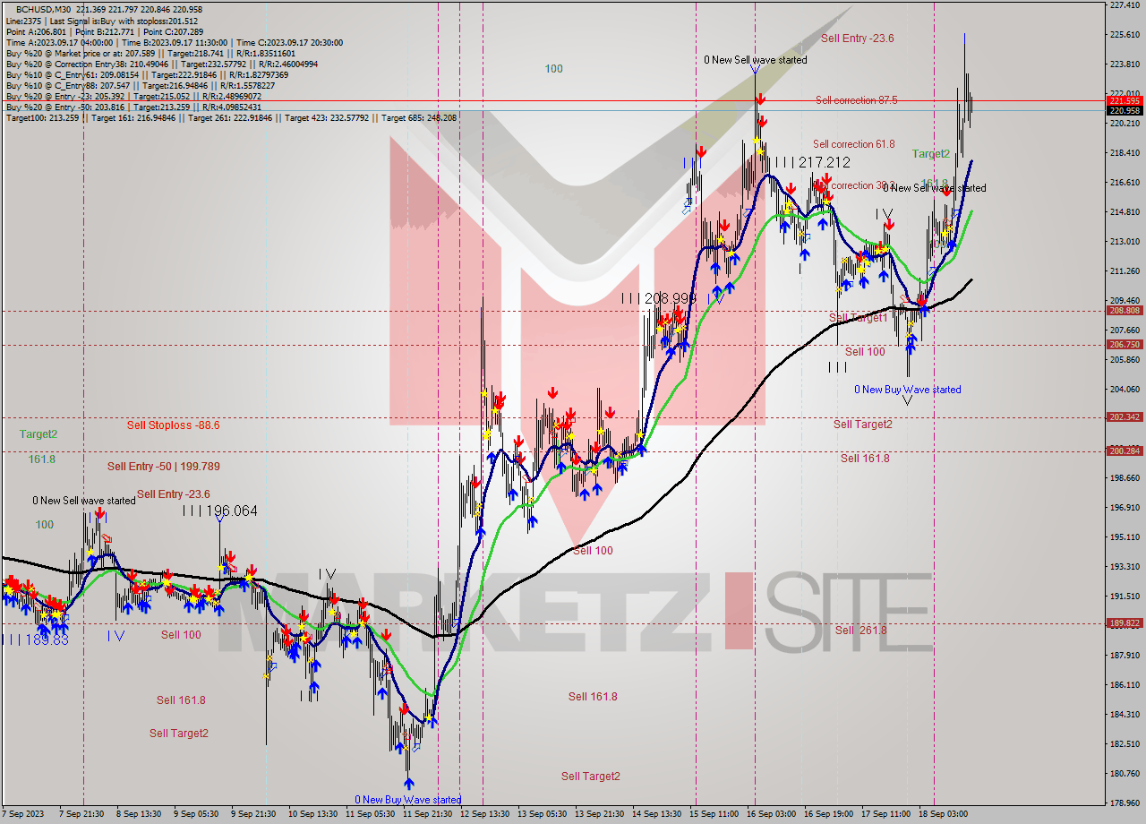Image resolution: width=1146 pixels, height=824 pixels.
Task: Click the '217.212' price annotation
Action: pyautogui.click(x=825, y=162)
